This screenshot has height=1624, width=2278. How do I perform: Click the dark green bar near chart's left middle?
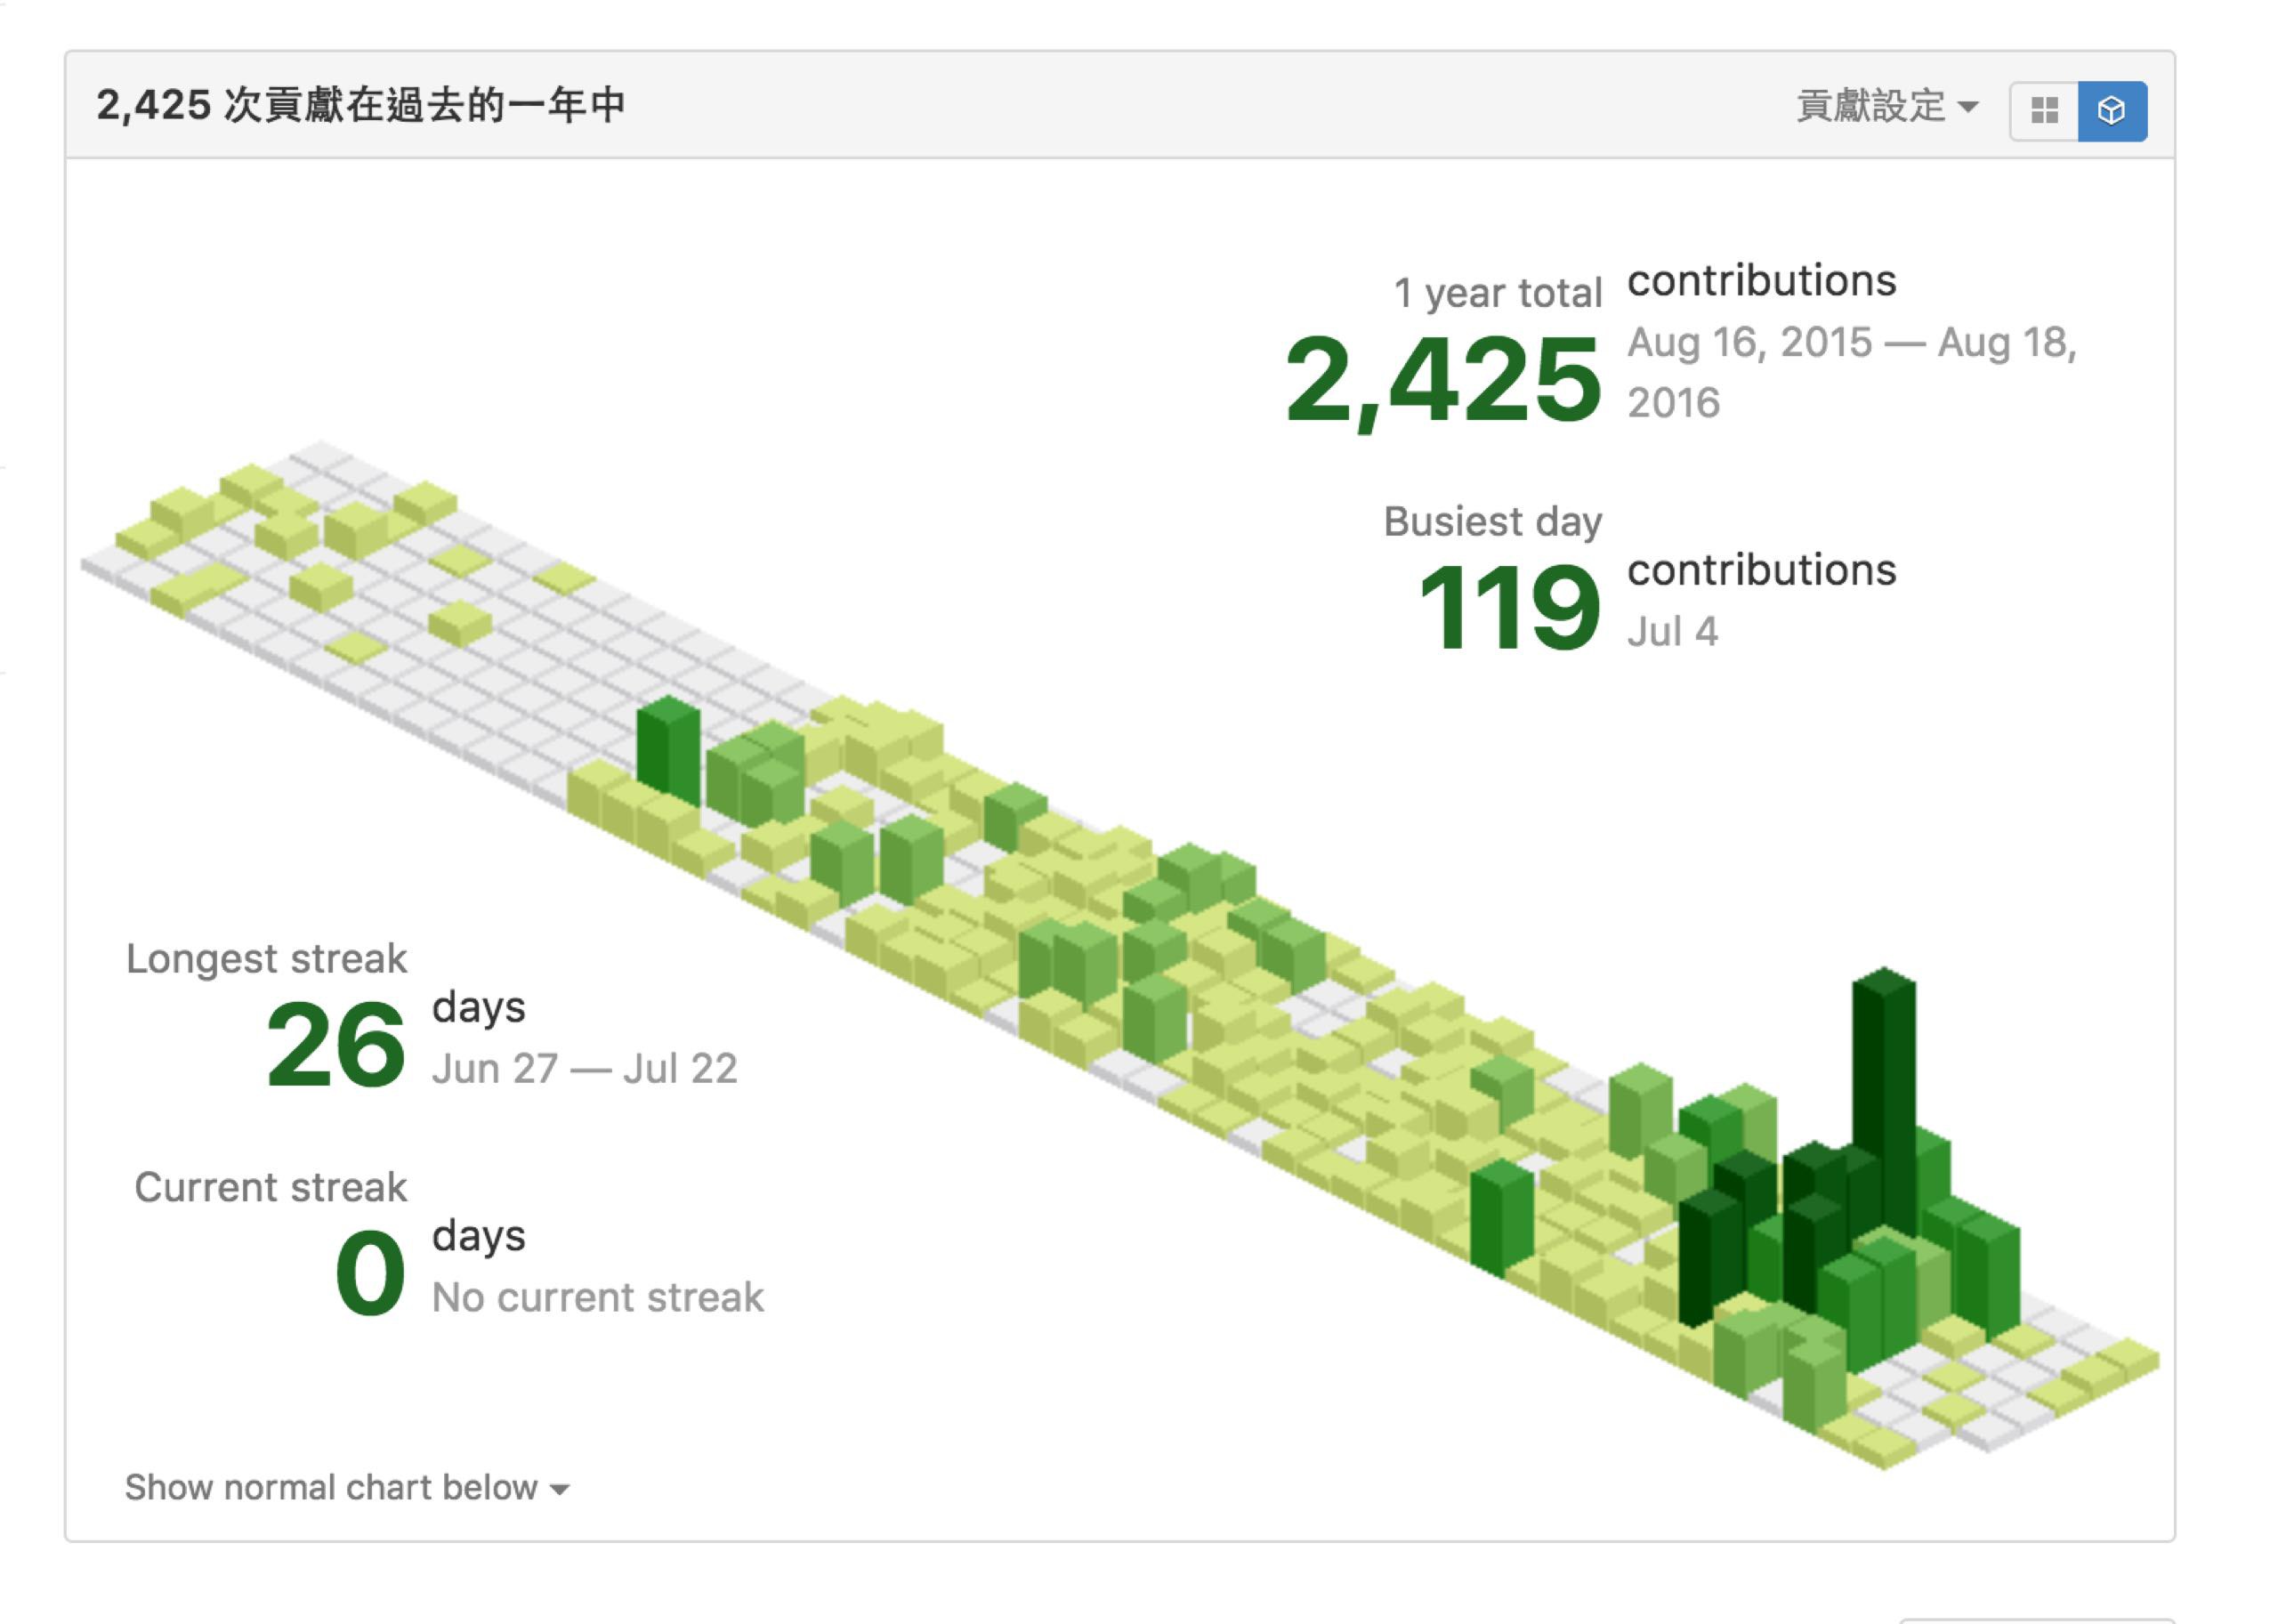click(667, 750)
